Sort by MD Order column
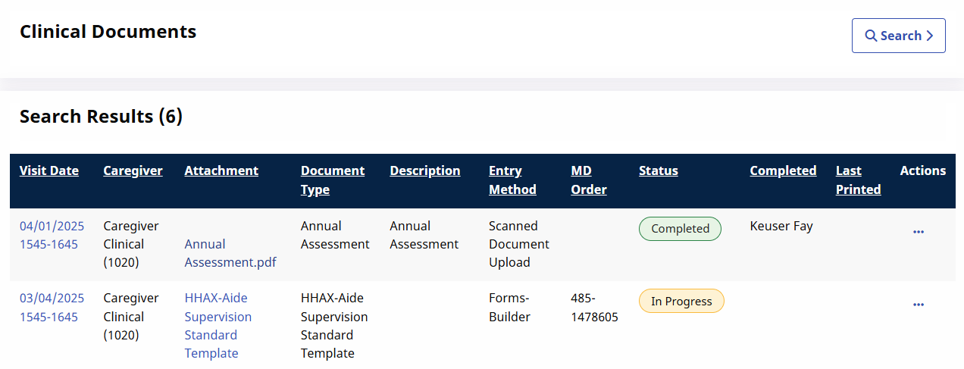The height and width of the screenshot is (369, 964). 589,180
